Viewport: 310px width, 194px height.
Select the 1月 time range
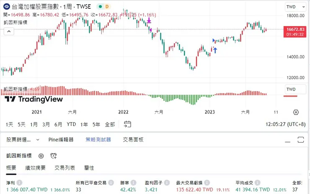click(34, 124)
